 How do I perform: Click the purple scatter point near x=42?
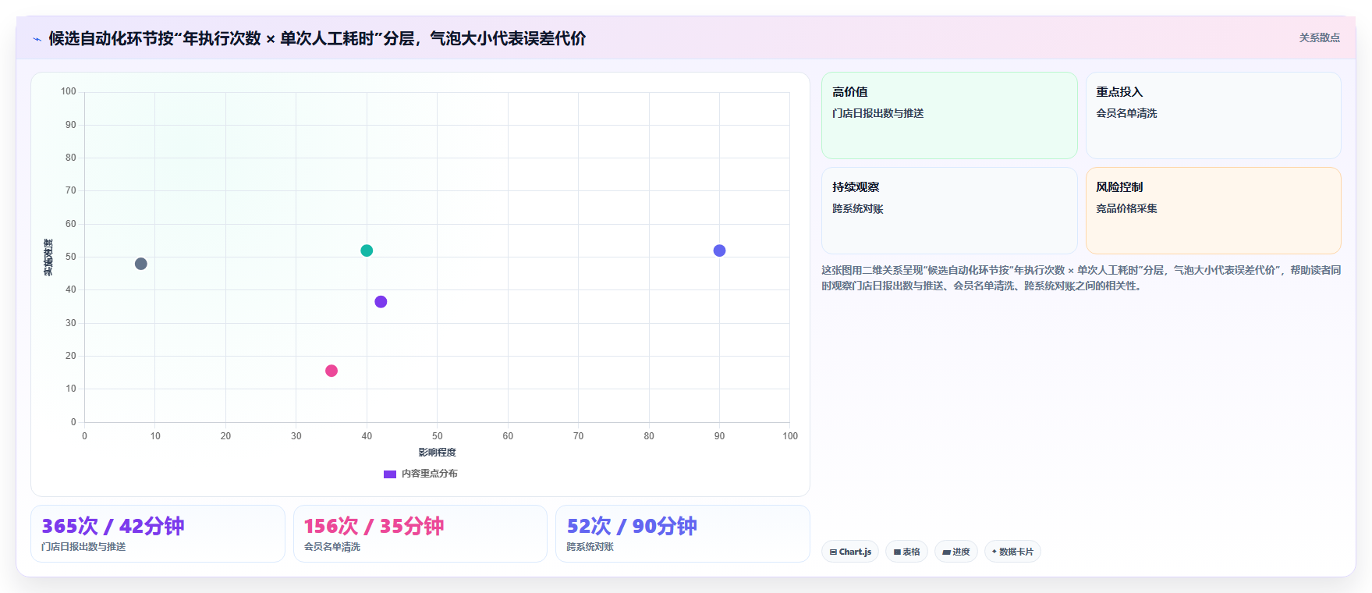[x=381, y=302]
